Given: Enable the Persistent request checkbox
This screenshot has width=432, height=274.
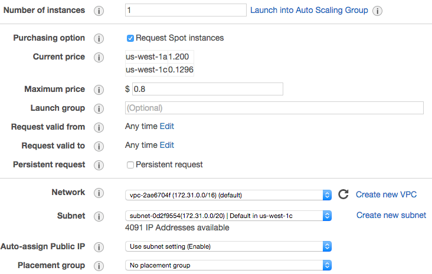Looking at the screenshot, I should click(130, 165).
